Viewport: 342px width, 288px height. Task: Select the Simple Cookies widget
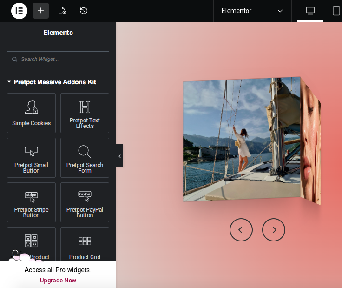[x=32, y=113]
